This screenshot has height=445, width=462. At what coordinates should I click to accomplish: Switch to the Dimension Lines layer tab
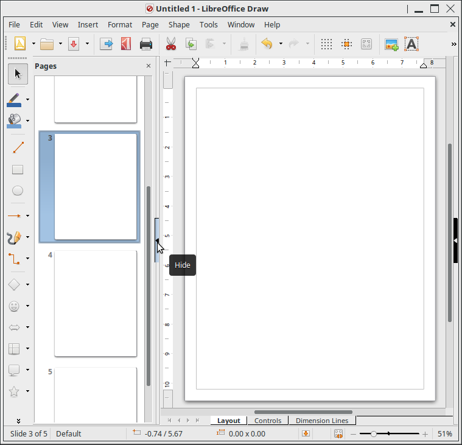322,421
